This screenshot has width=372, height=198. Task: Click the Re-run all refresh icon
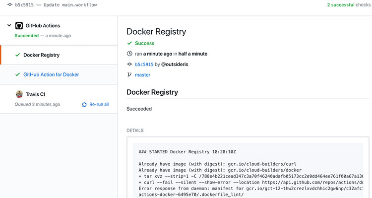[84, 105]
